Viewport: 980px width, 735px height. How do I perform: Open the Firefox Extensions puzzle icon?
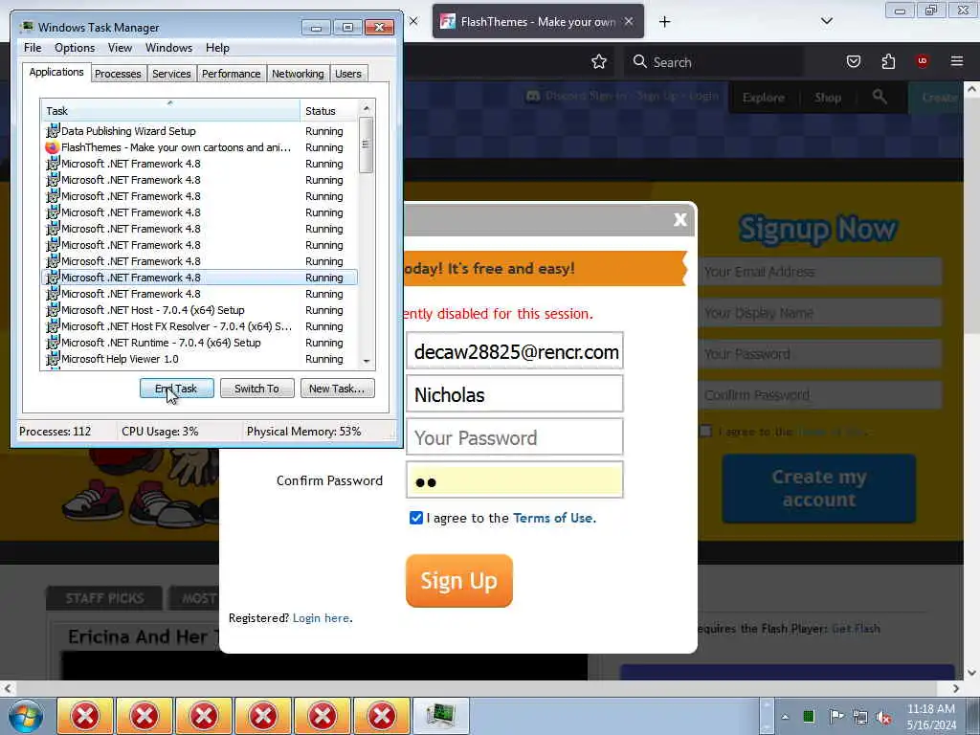tap(888, 61)
